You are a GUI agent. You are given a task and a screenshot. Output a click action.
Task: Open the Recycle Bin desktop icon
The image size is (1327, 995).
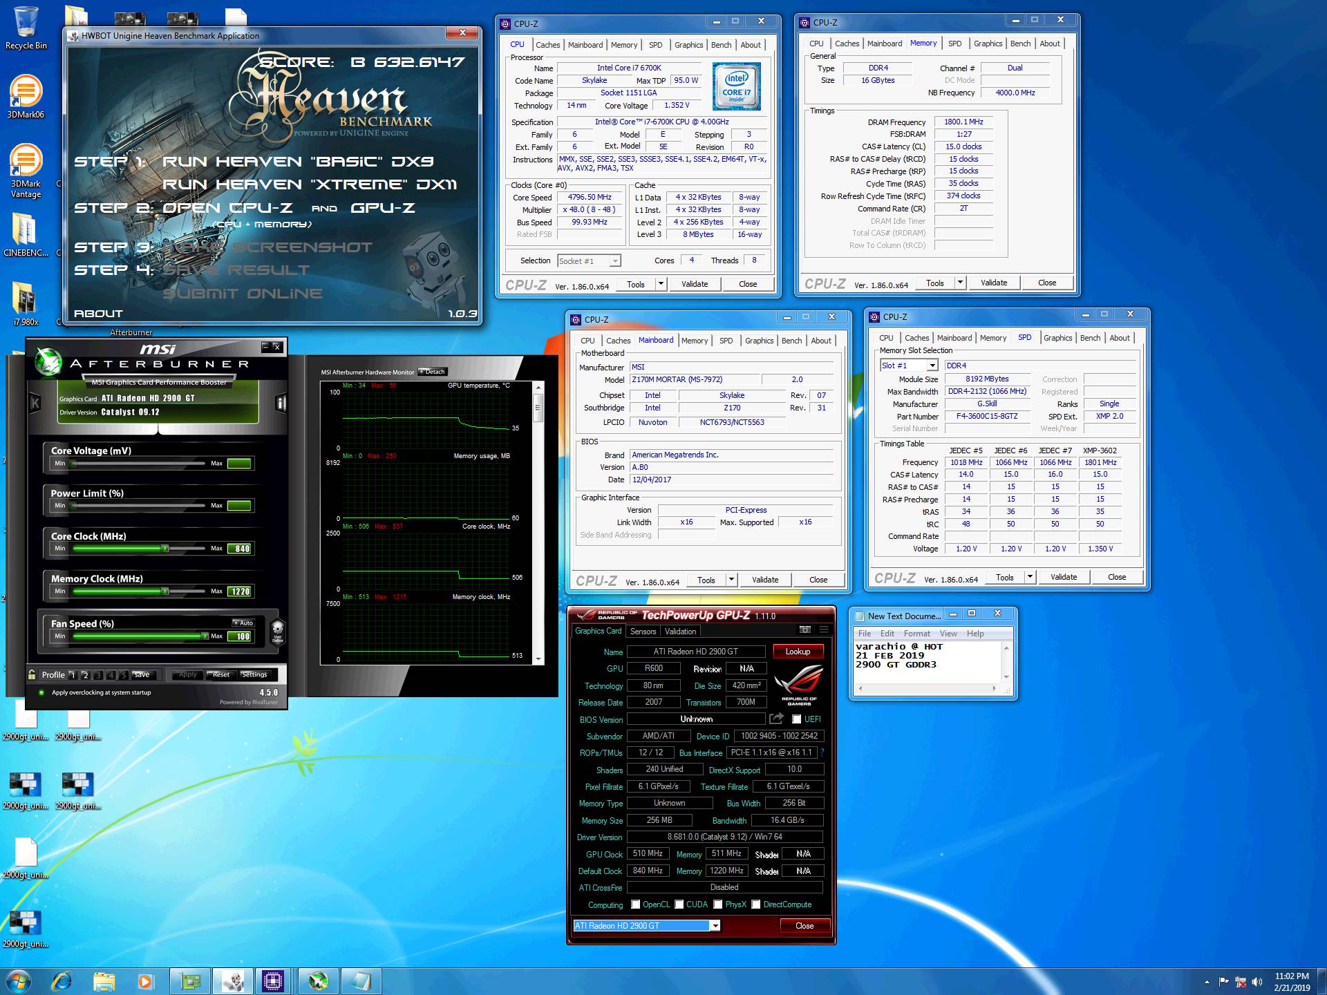[x=26, y=28]
